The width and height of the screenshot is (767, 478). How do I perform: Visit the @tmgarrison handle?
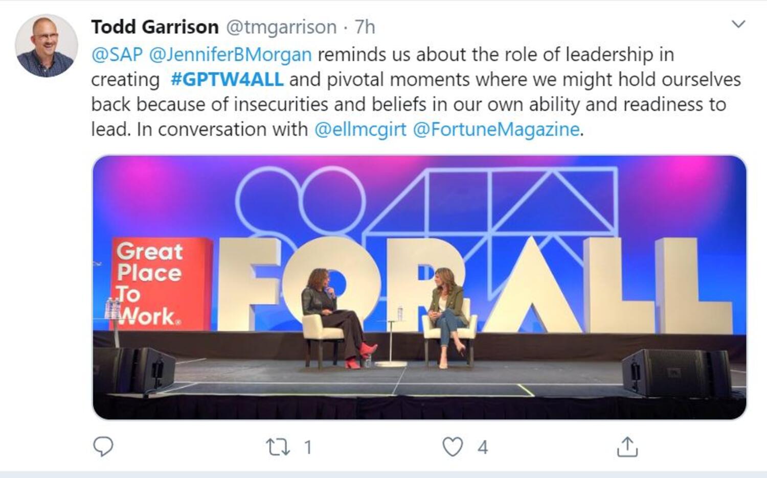[281, 27]
